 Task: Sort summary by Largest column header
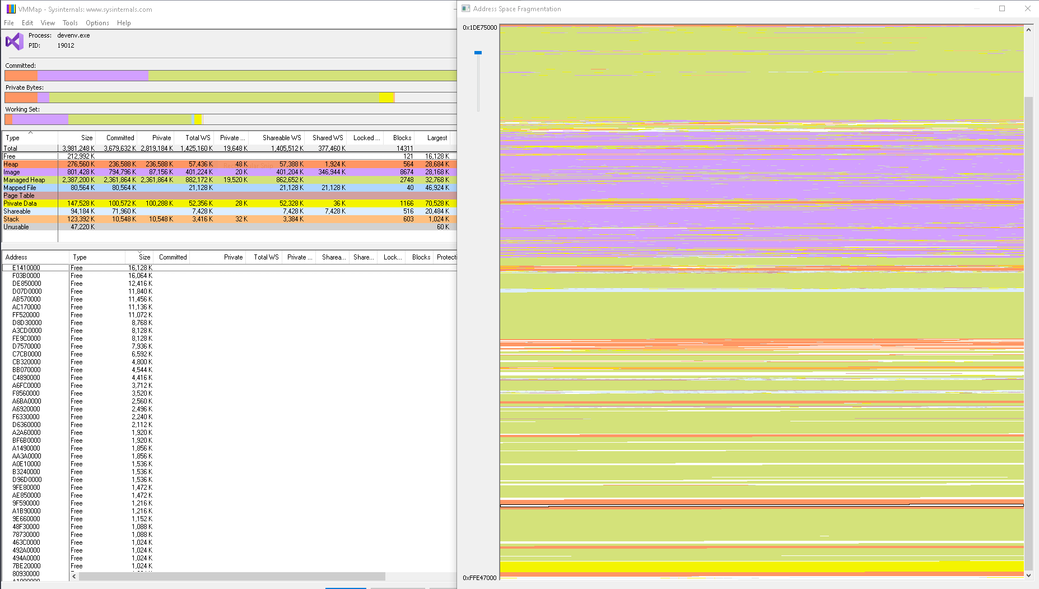point(433,138)
